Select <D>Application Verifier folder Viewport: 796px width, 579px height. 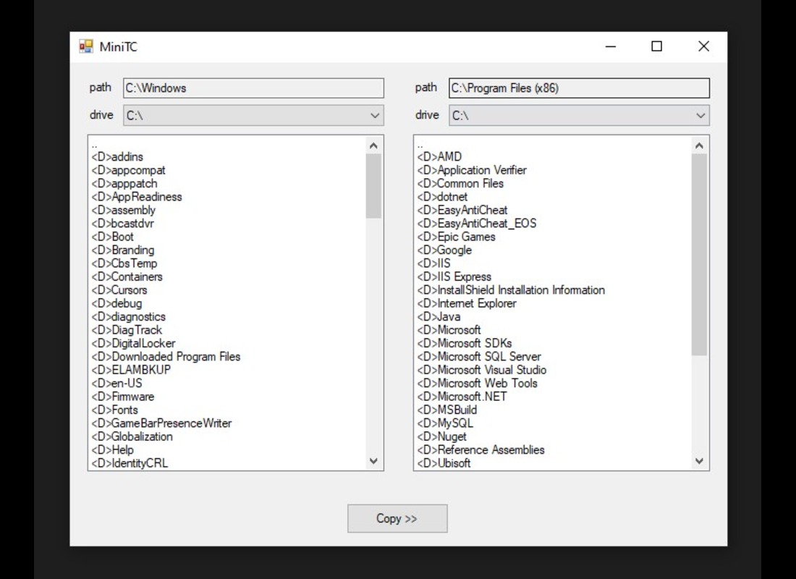point(472,170)
